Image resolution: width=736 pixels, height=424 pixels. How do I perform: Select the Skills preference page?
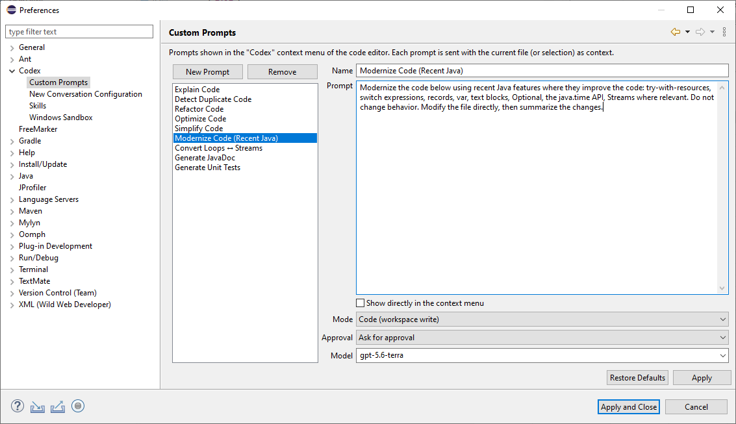click(x=38, y=106)
